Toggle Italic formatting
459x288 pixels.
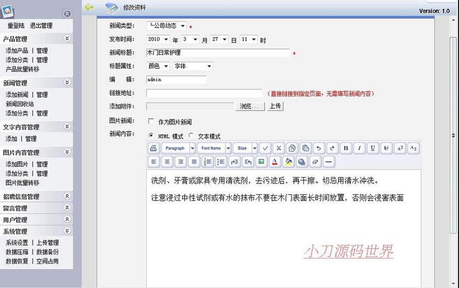360,148
